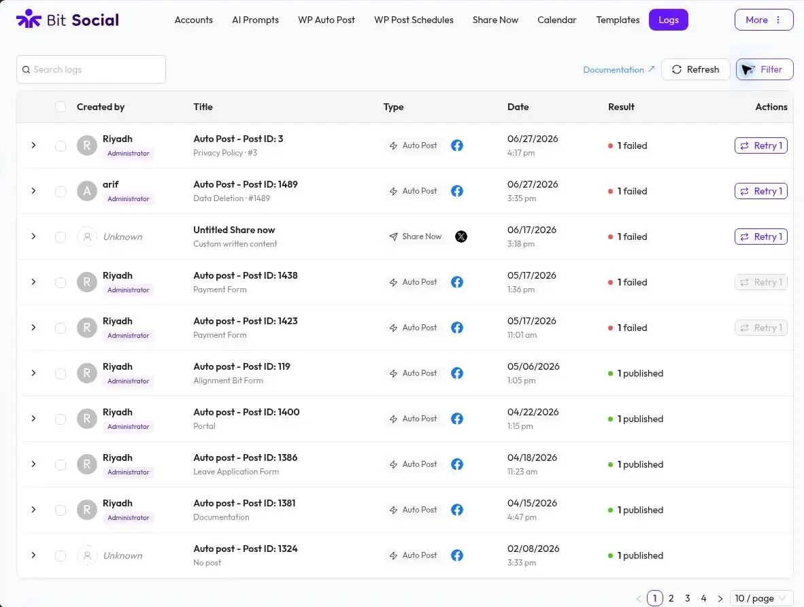Click the Auto Post type badge for Post ID: 1324

pos(413,556)
